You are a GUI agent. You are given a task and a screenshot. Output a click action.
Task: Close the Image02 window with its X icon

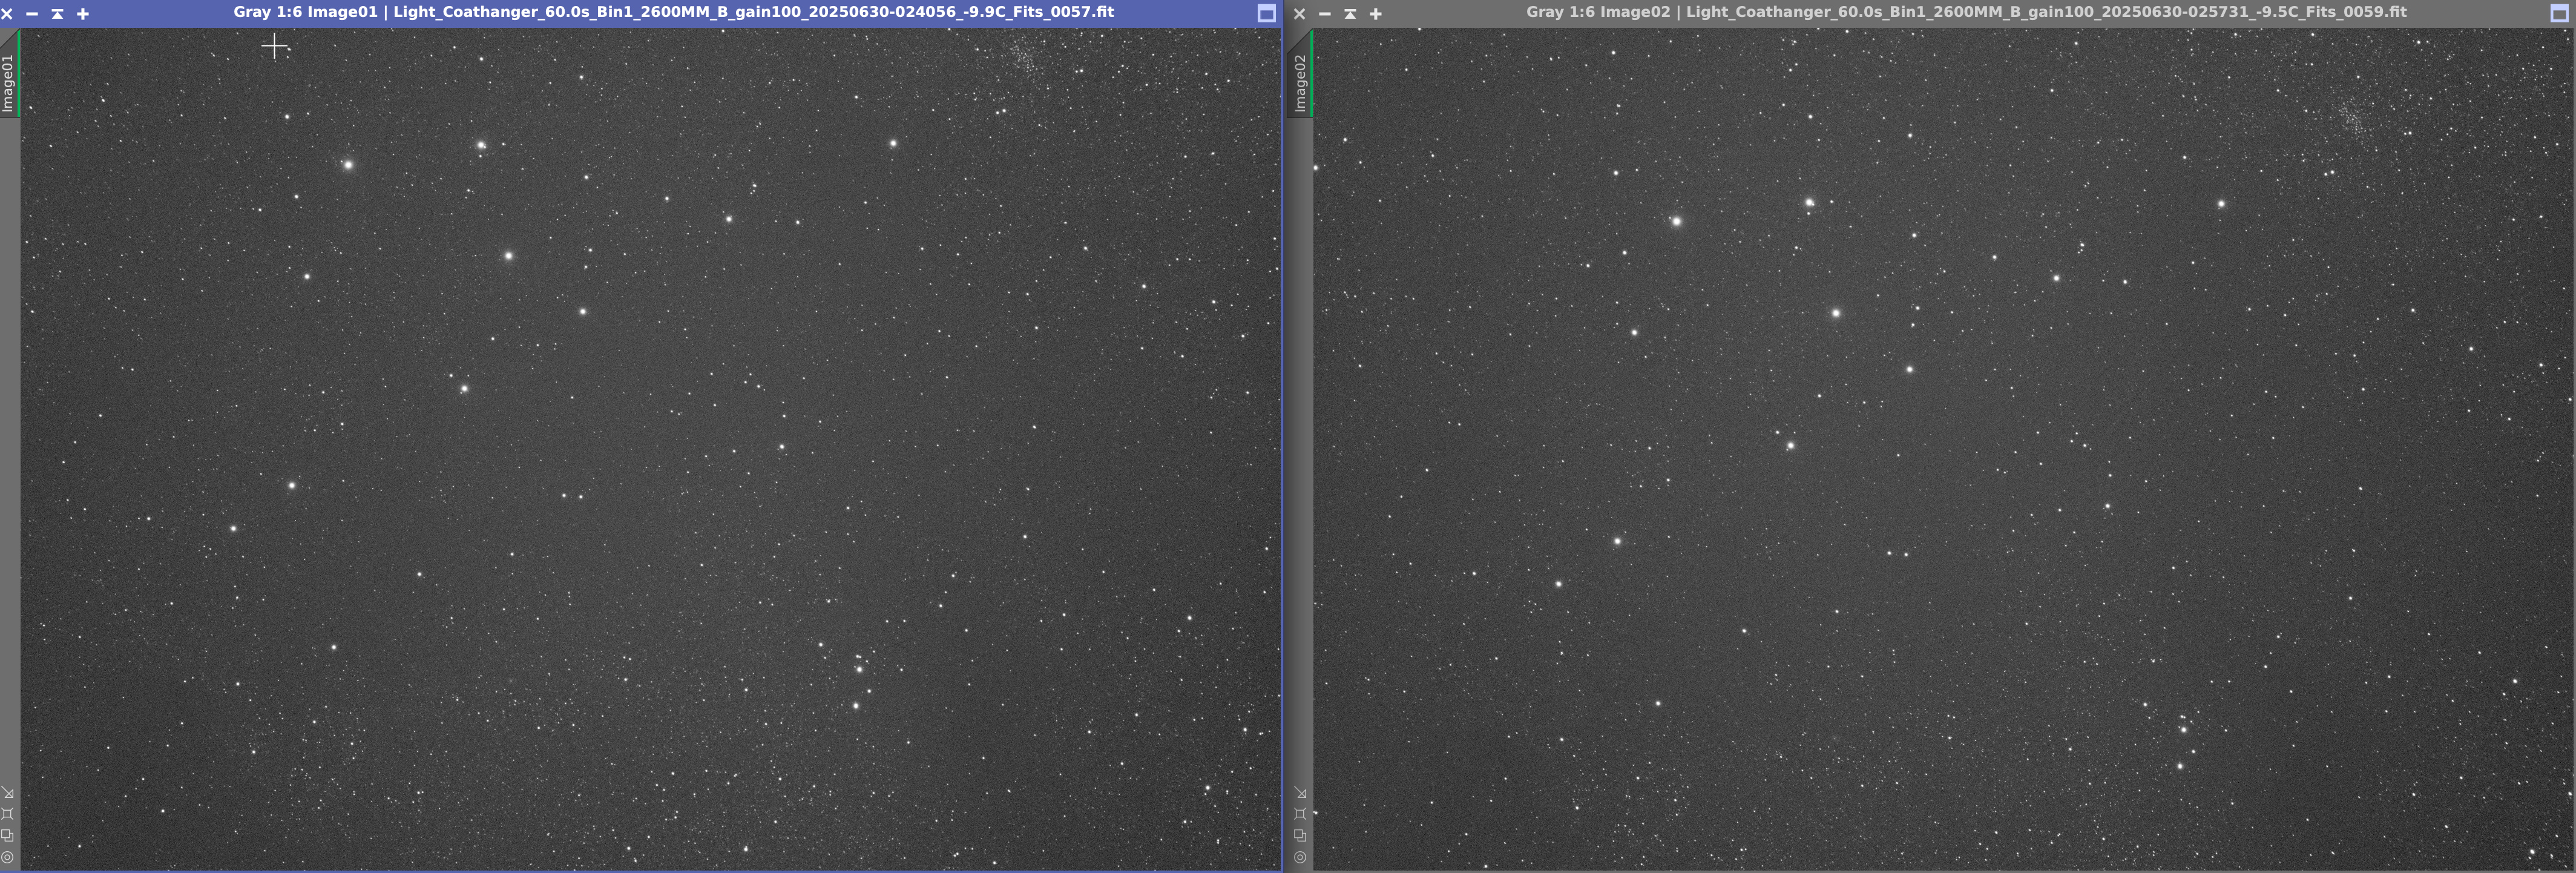pos(1300,14)
